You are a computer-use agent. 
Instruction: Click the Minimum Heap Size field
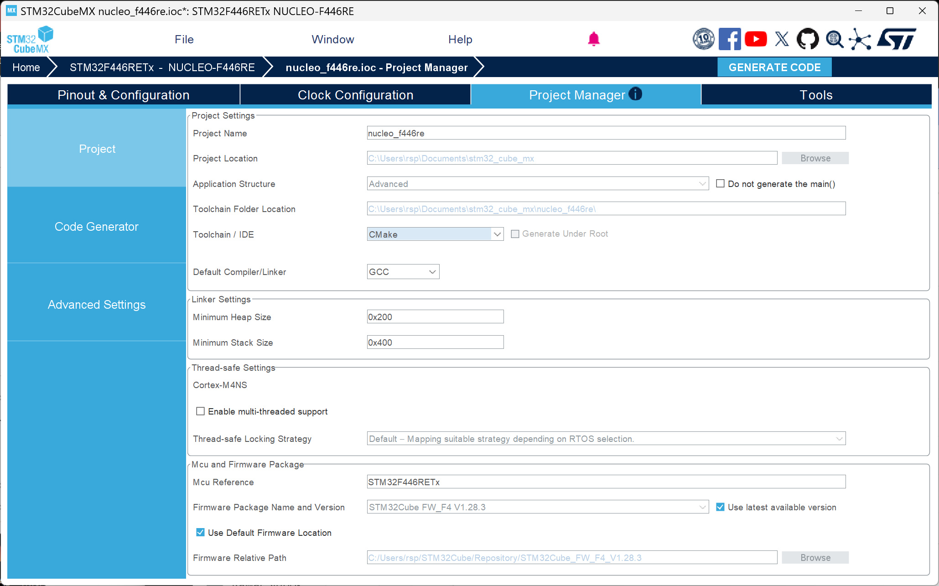point(435,317)
